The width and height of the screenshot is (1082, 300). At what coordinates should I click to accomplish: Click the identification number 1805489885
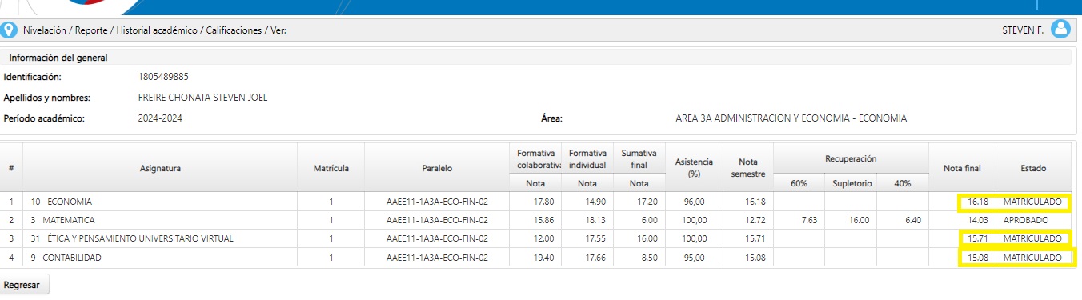[163, 77]
